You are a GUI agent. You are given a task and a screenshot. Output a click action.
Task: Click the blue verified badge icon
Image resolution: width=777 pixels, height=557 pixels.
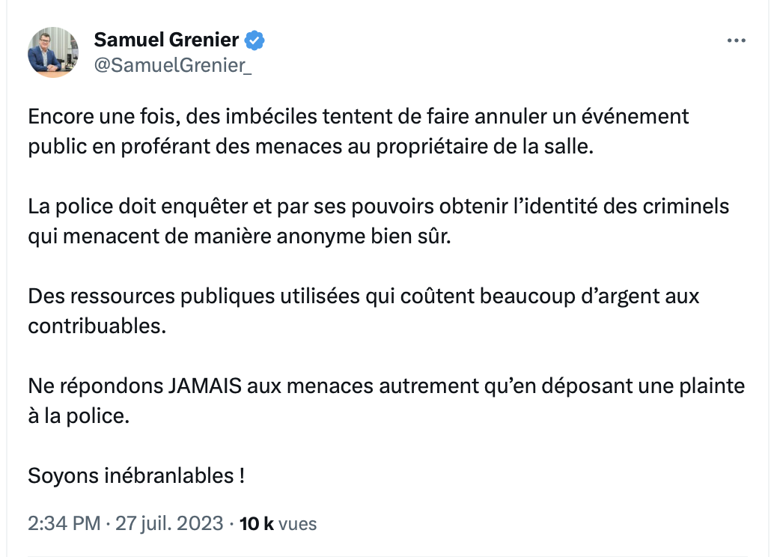coord(255,40)
